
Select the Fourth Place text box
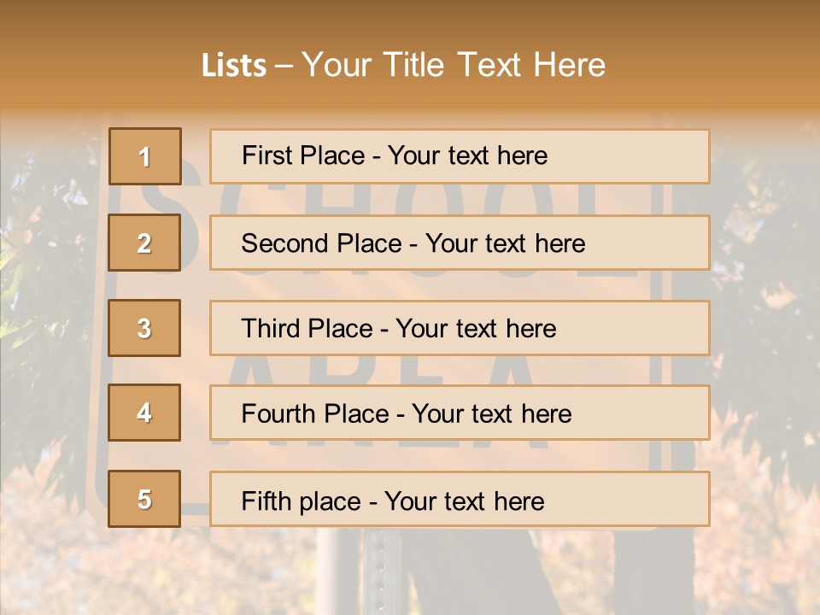(460, 413)
